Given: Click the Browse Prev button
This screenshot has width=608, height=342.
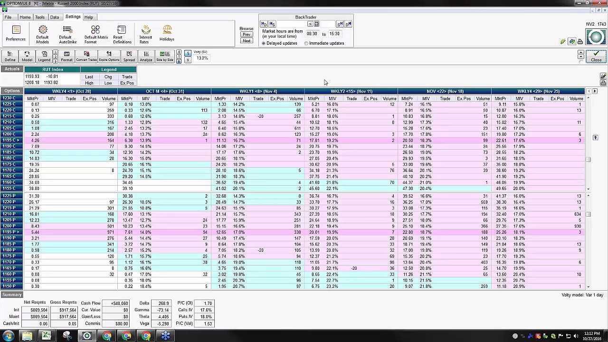Looking at the screenshot, I should [247, 35].
